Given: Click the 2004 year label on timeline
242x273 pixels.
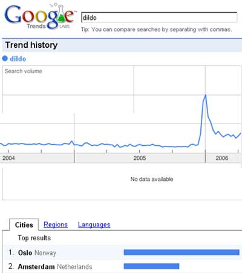Looking at the screenshot, I should (8, 158).
